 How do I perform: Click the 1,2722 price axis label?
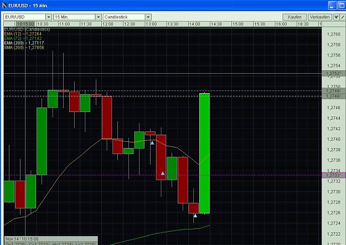coord(334,234)
